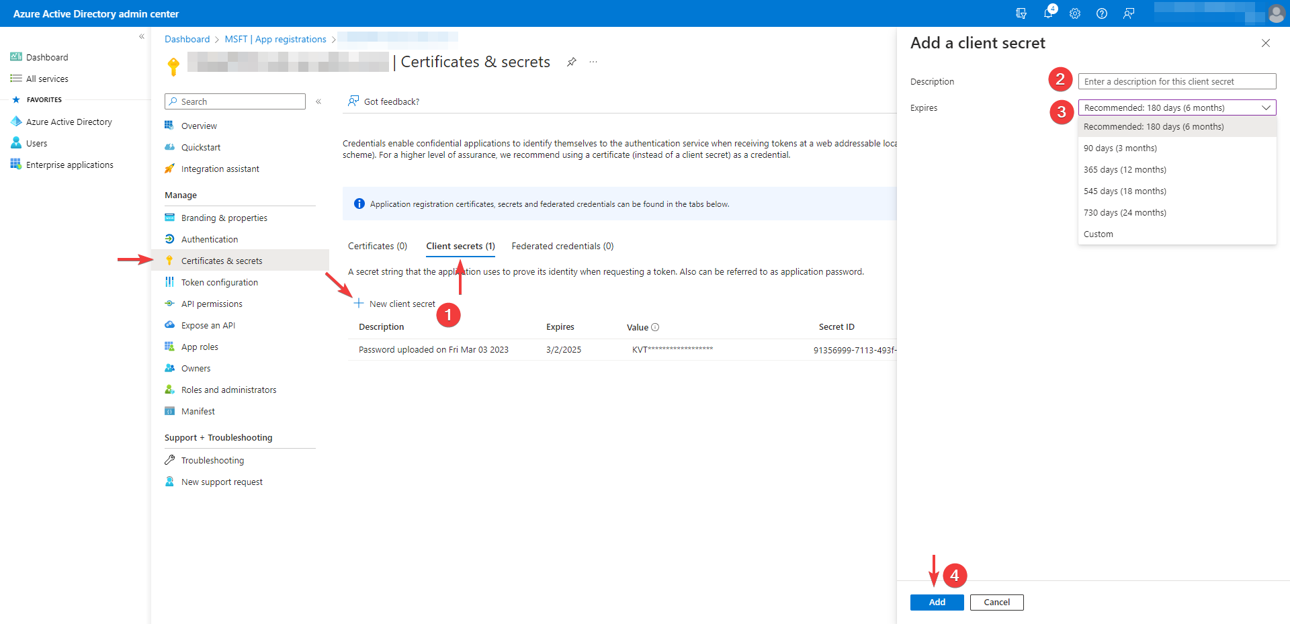The width and height of the screenshot is (1290, 624).
Task: Close the Add a client secret panel
Action: pyautogui.click(x=1265, y=43)
